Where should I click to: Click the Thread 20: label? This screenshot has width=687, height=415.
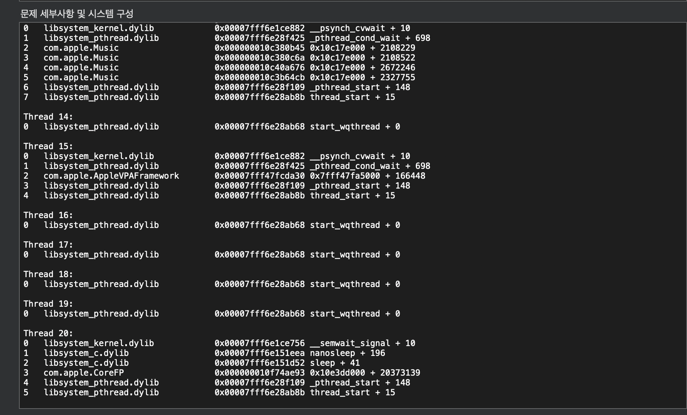point(48,333)
